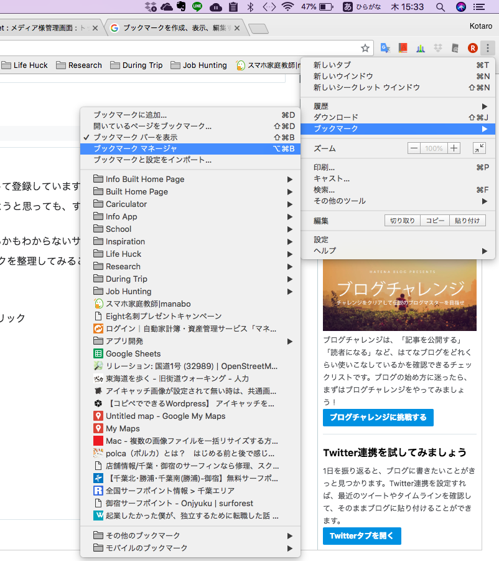499x561 pixels.
Task: Open リレーション: 国道1号 OpenStreetMap bookmark
Action: click(190, 366)
